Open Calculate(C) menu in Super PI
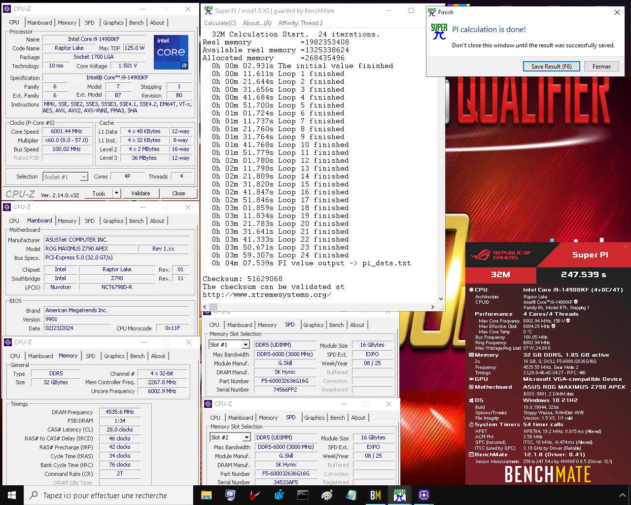This screenshot has height=505, width=631. (x=220, y=23)
